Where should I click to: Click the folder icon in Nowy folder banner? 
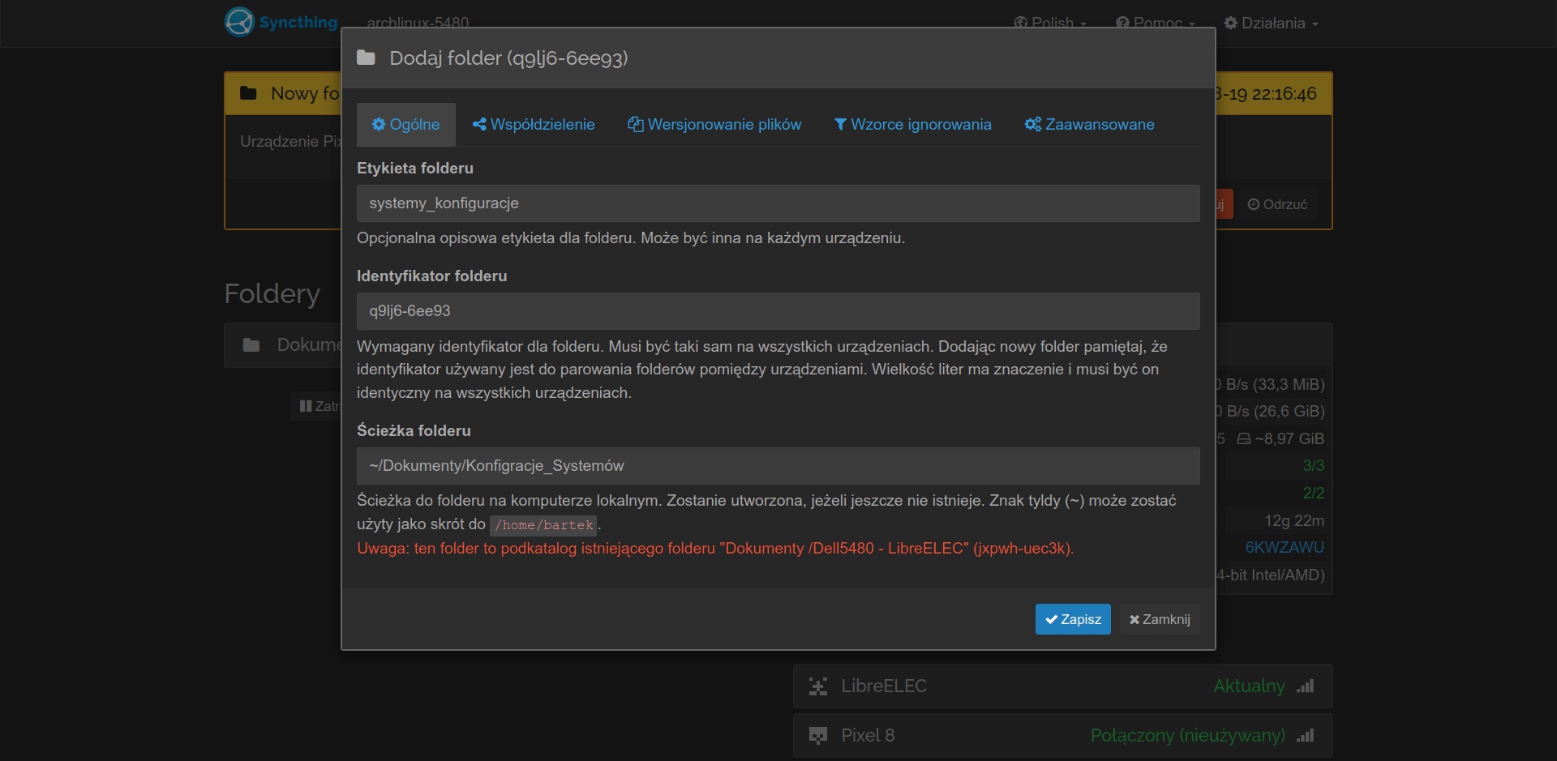click(248, 94)
